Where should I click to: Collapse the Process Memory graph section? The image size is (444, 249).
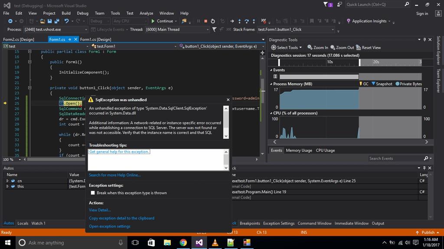[x=271, y=84]
